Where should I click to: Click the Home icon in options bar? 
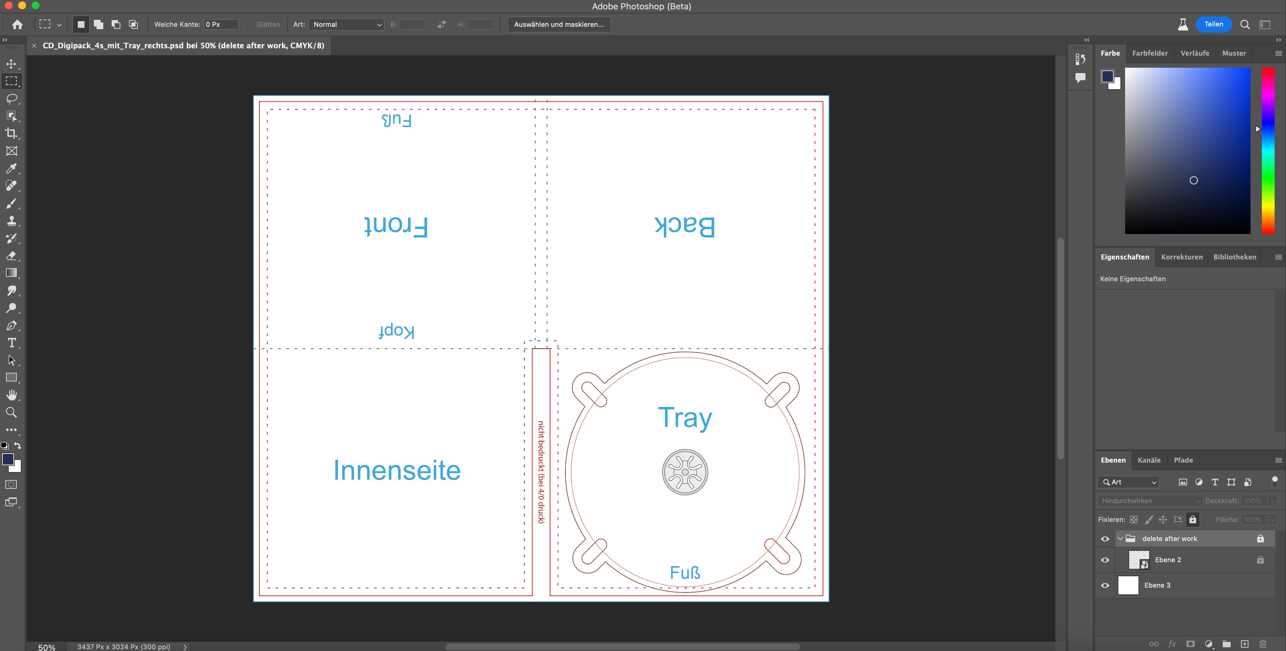pos(17,24)
